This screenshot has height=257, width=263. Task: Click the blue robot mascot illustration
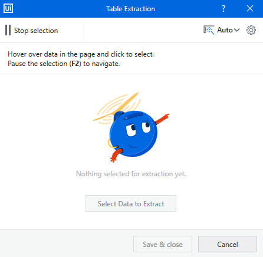tap(131, 127)
